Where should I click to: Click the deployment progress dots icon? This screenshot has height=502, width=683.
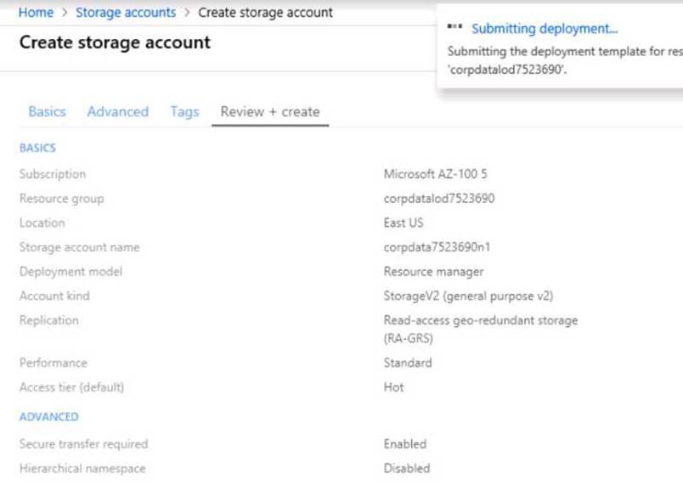(454, 26)
